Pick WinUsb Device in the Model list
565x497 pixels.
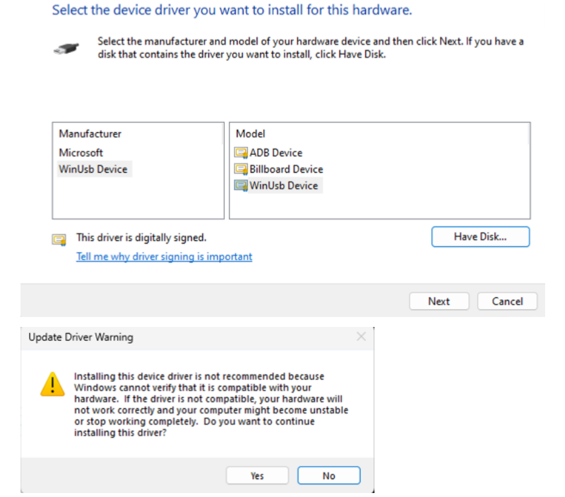click(284, 186)
